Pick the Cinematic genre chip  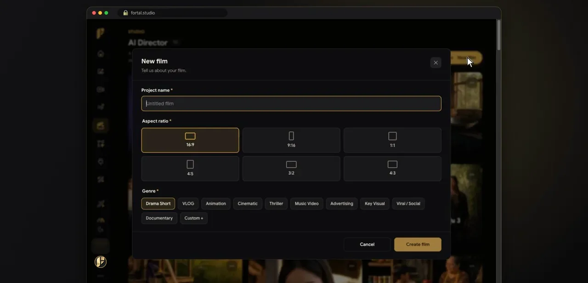point(248,204)
